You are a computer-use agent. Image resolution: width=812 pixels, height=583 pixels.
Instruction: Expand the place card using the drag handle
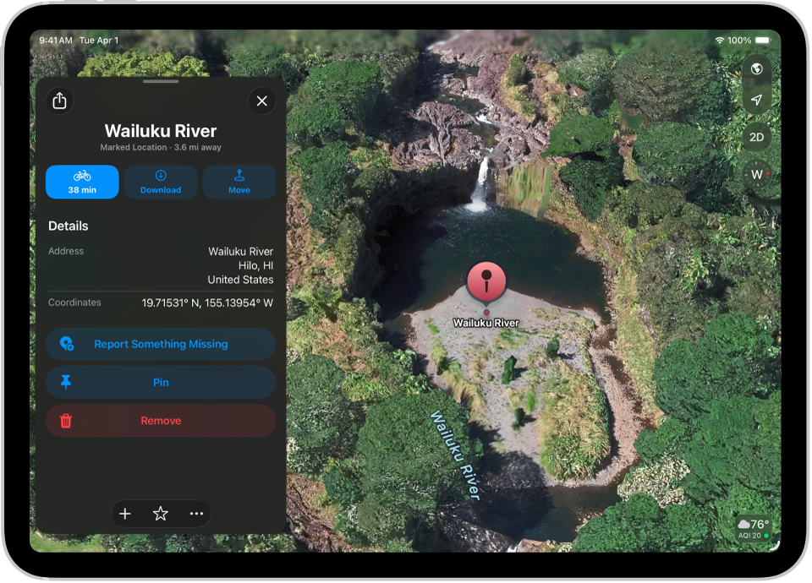(161, 83)
